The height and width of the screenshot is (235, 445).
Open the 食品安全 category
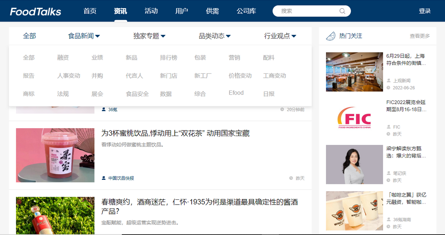138,94
